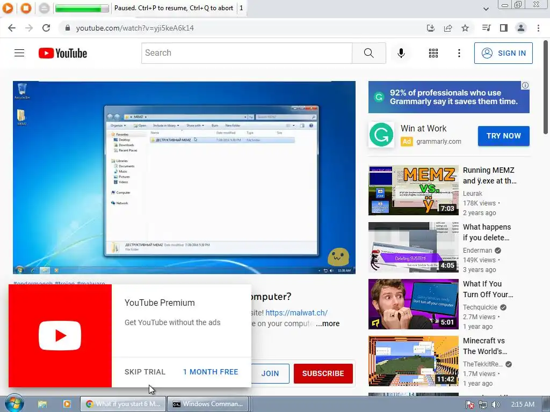Click the TheTekkitRe... channel name
This screenshot has width=550, height=412.
coord(483,364)
